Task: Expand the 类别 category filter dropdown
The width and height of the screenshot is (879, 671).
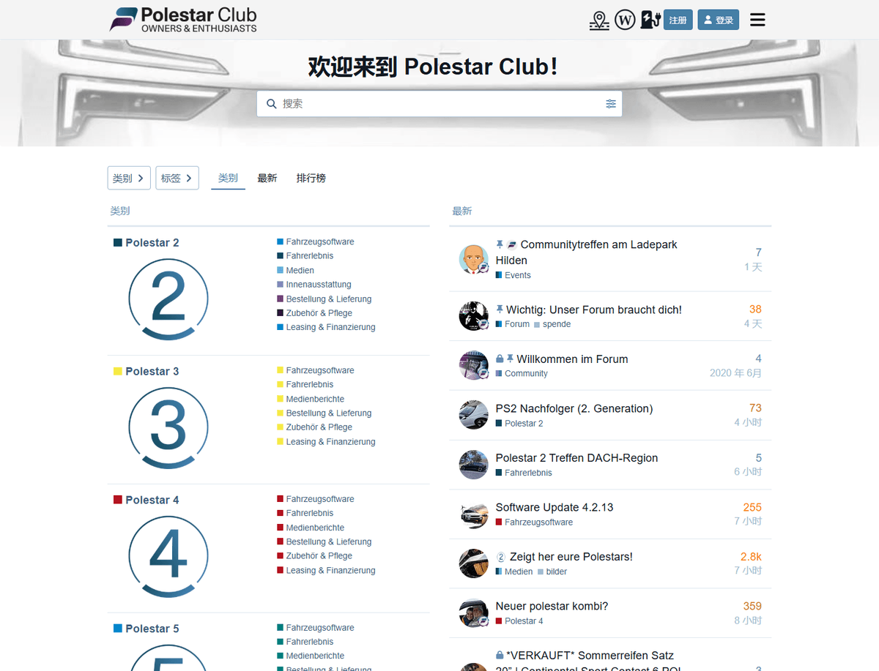Action: 129,178
